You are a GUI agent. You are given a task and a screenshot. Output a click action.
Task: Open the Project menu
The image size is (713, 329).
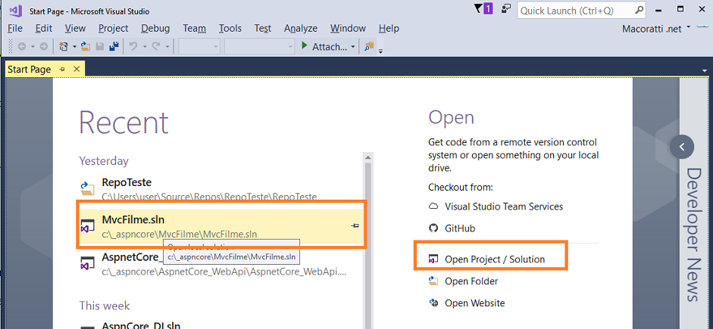pyautogui.click(x=113, y=28)
